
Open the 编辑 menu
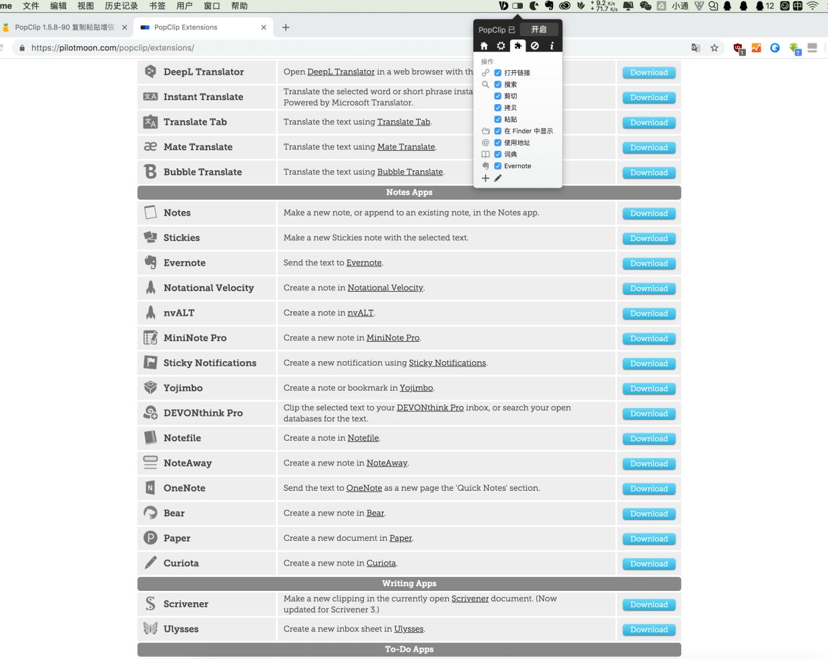point(58,6)
